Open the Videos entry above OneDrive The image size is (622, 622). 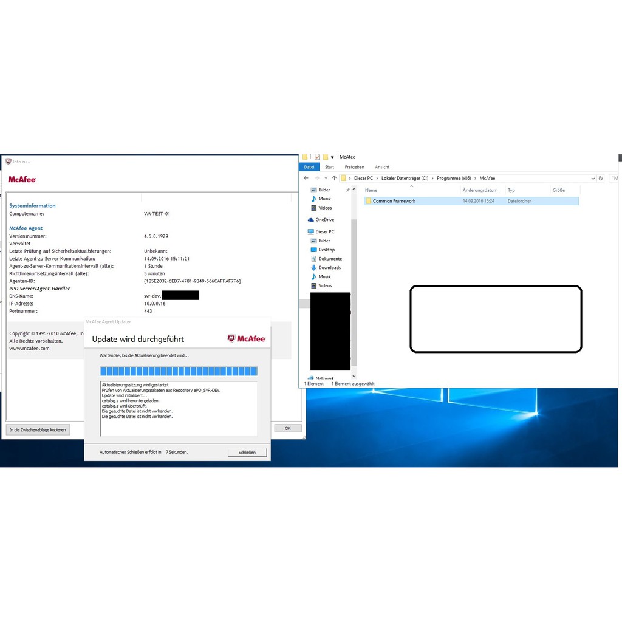325,208
